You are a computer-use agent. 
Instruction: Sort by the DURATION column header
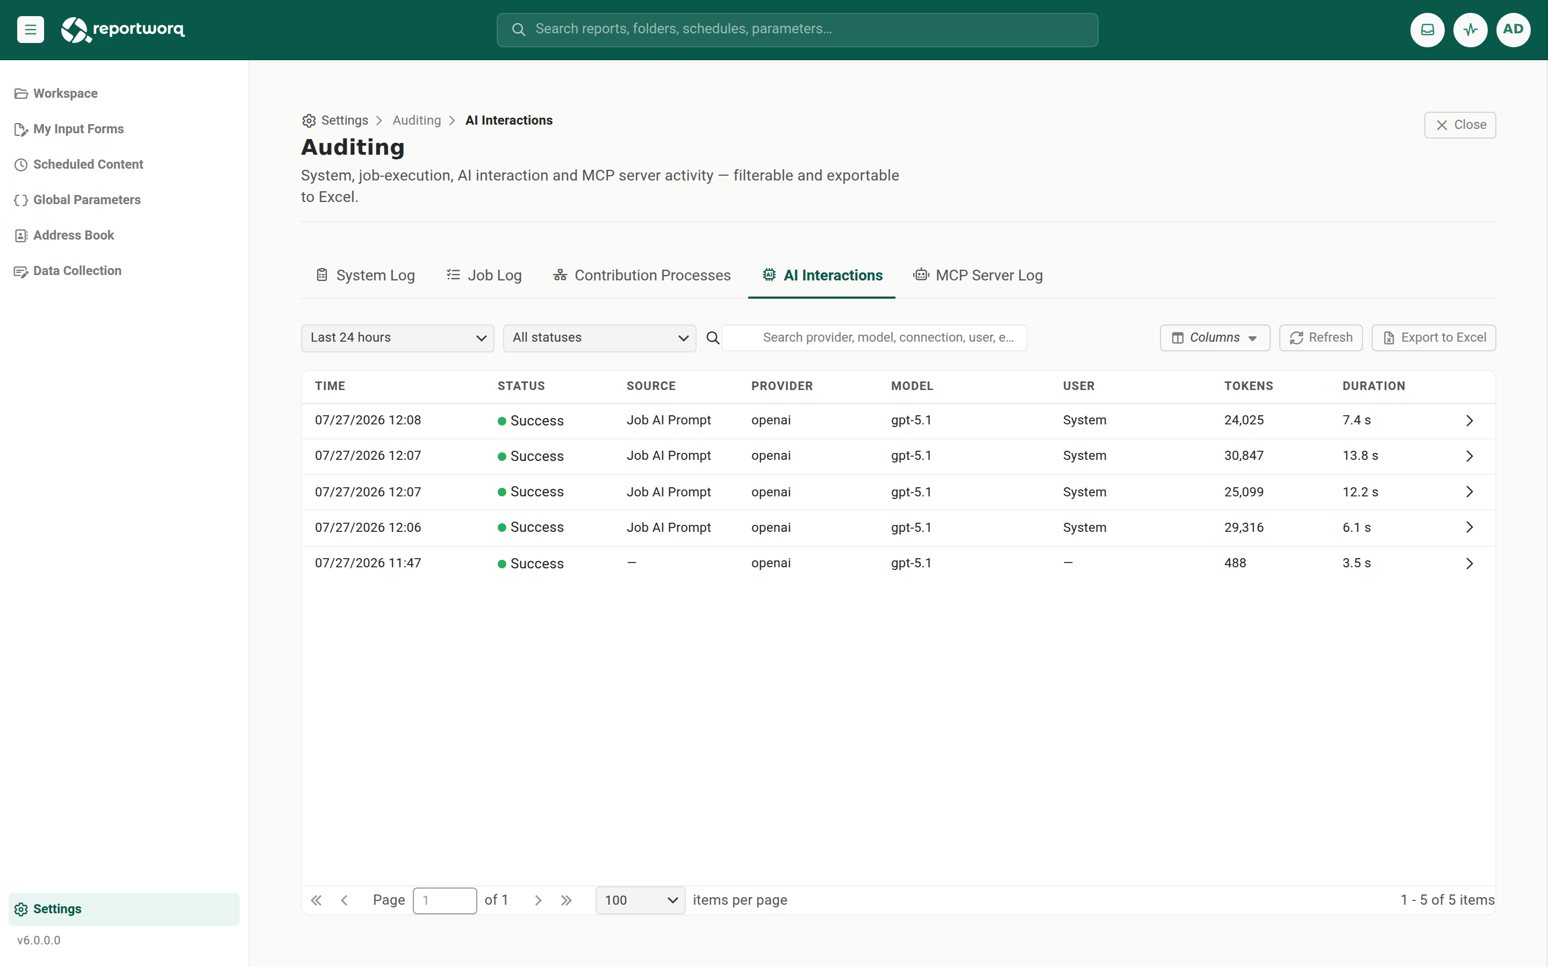(1373, 386)
